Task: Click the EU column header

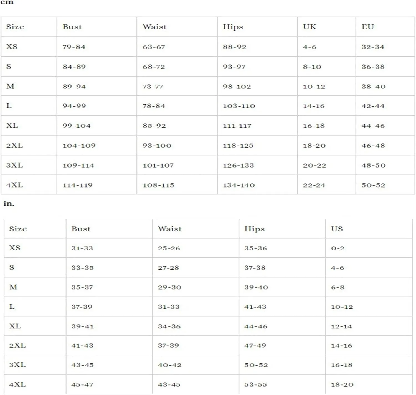Action: pos(385,27)
